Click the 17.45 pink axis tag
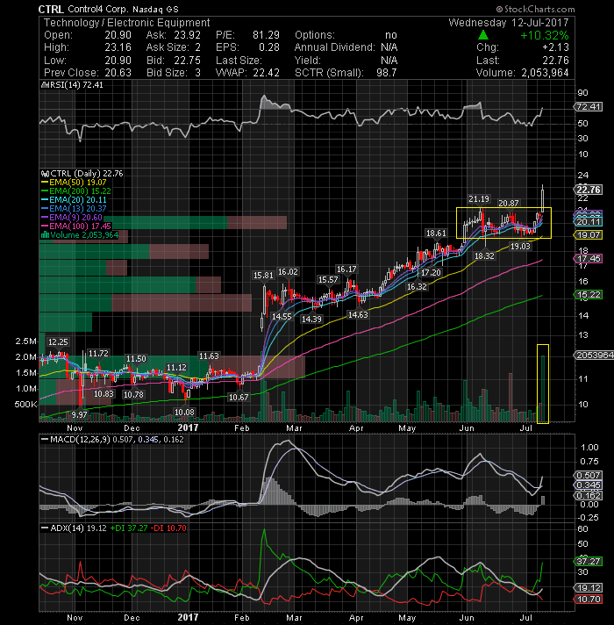The width and height of the screenshot is (614, 625). [588, 259]
